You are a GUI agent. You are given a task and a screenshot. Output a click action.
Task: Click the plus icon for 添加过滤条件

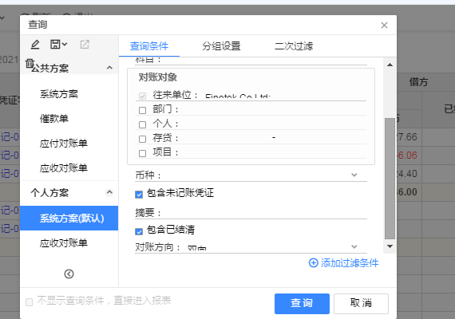(x=313, y=263)
